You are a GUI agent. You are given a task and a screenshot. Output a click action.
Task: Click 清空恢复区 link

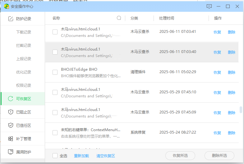coord(106,156)
